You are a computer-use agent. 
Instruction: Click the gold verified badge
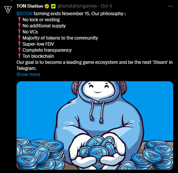[47, 6]
